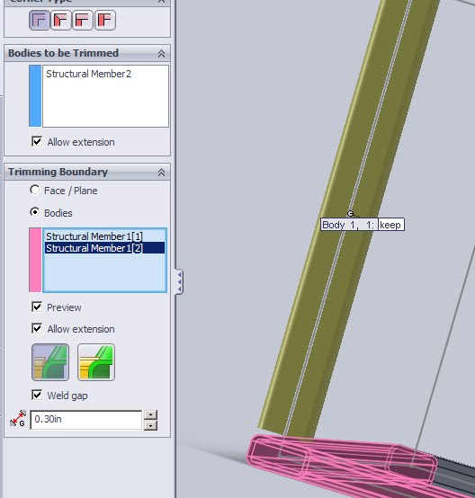The height and width of the screenshot is (498, 475).
Task: Uncheck Allow extension under Bodies to be Trimmed
Action: click(37, 141)
